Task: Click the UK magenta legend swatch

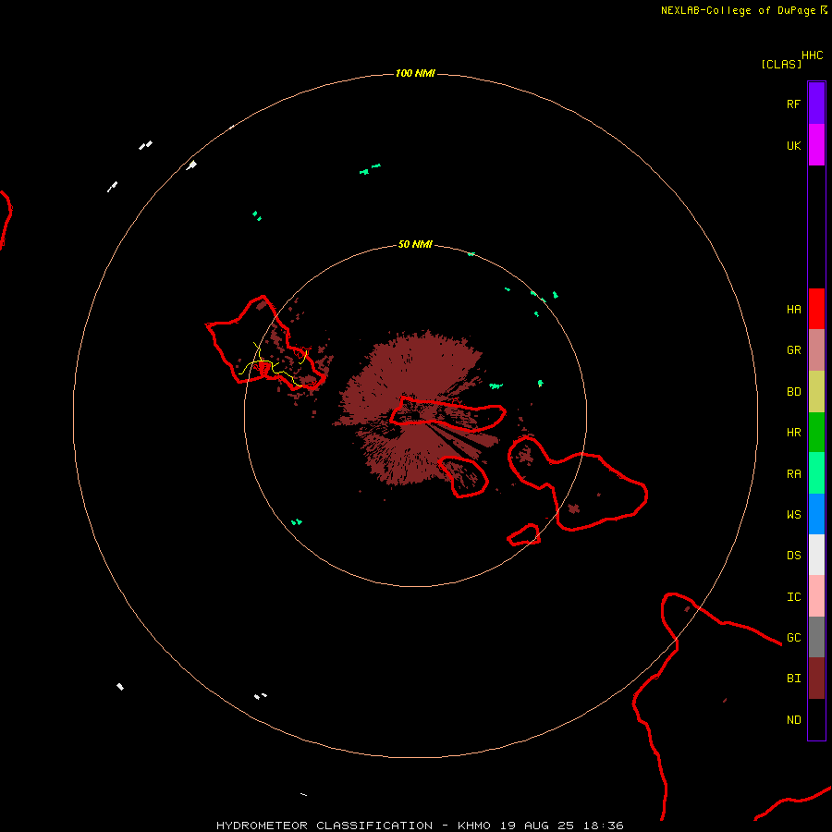Action: pos(816,145)
